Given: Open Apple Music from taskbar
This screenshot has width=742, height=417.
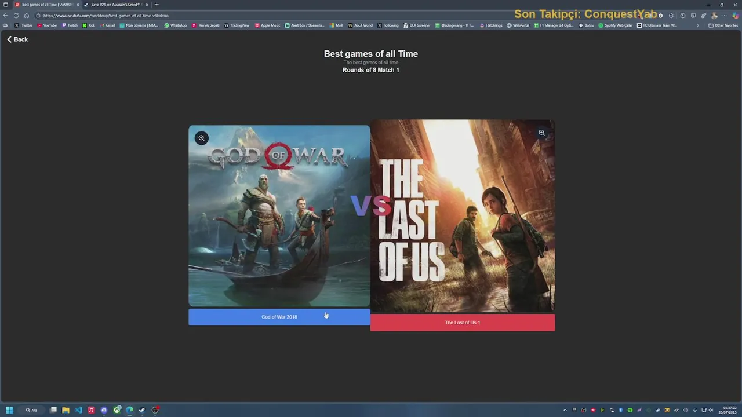Looking at the screenshot, I should click(x=91, y=410).
